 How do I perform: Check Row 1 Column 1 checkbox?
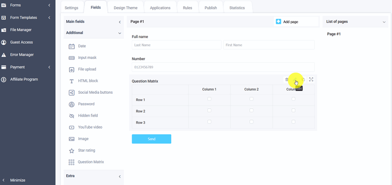tap(209, 99)
